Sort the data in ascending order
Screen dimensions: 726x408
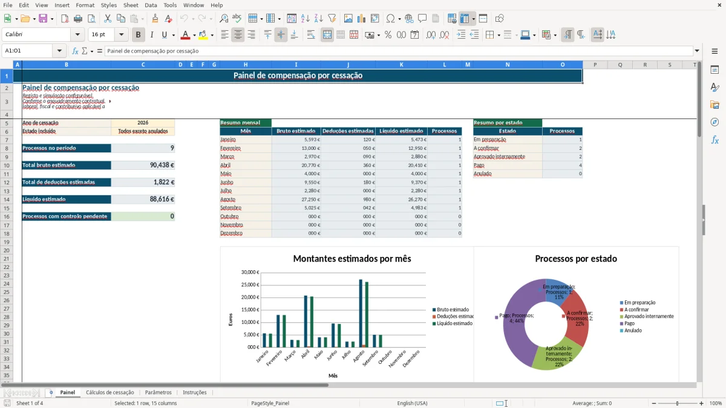305,19
